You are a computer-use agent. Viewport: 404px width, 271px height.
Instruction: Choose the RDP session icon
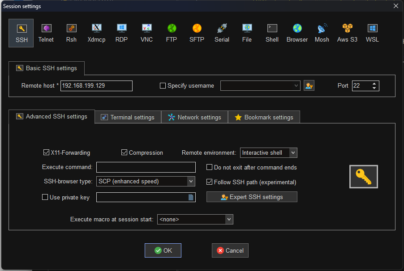click(121, 33)
